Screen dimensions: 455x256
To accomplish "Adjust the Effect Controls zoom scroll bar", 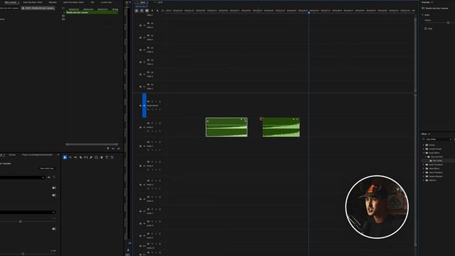I will 92,144.
